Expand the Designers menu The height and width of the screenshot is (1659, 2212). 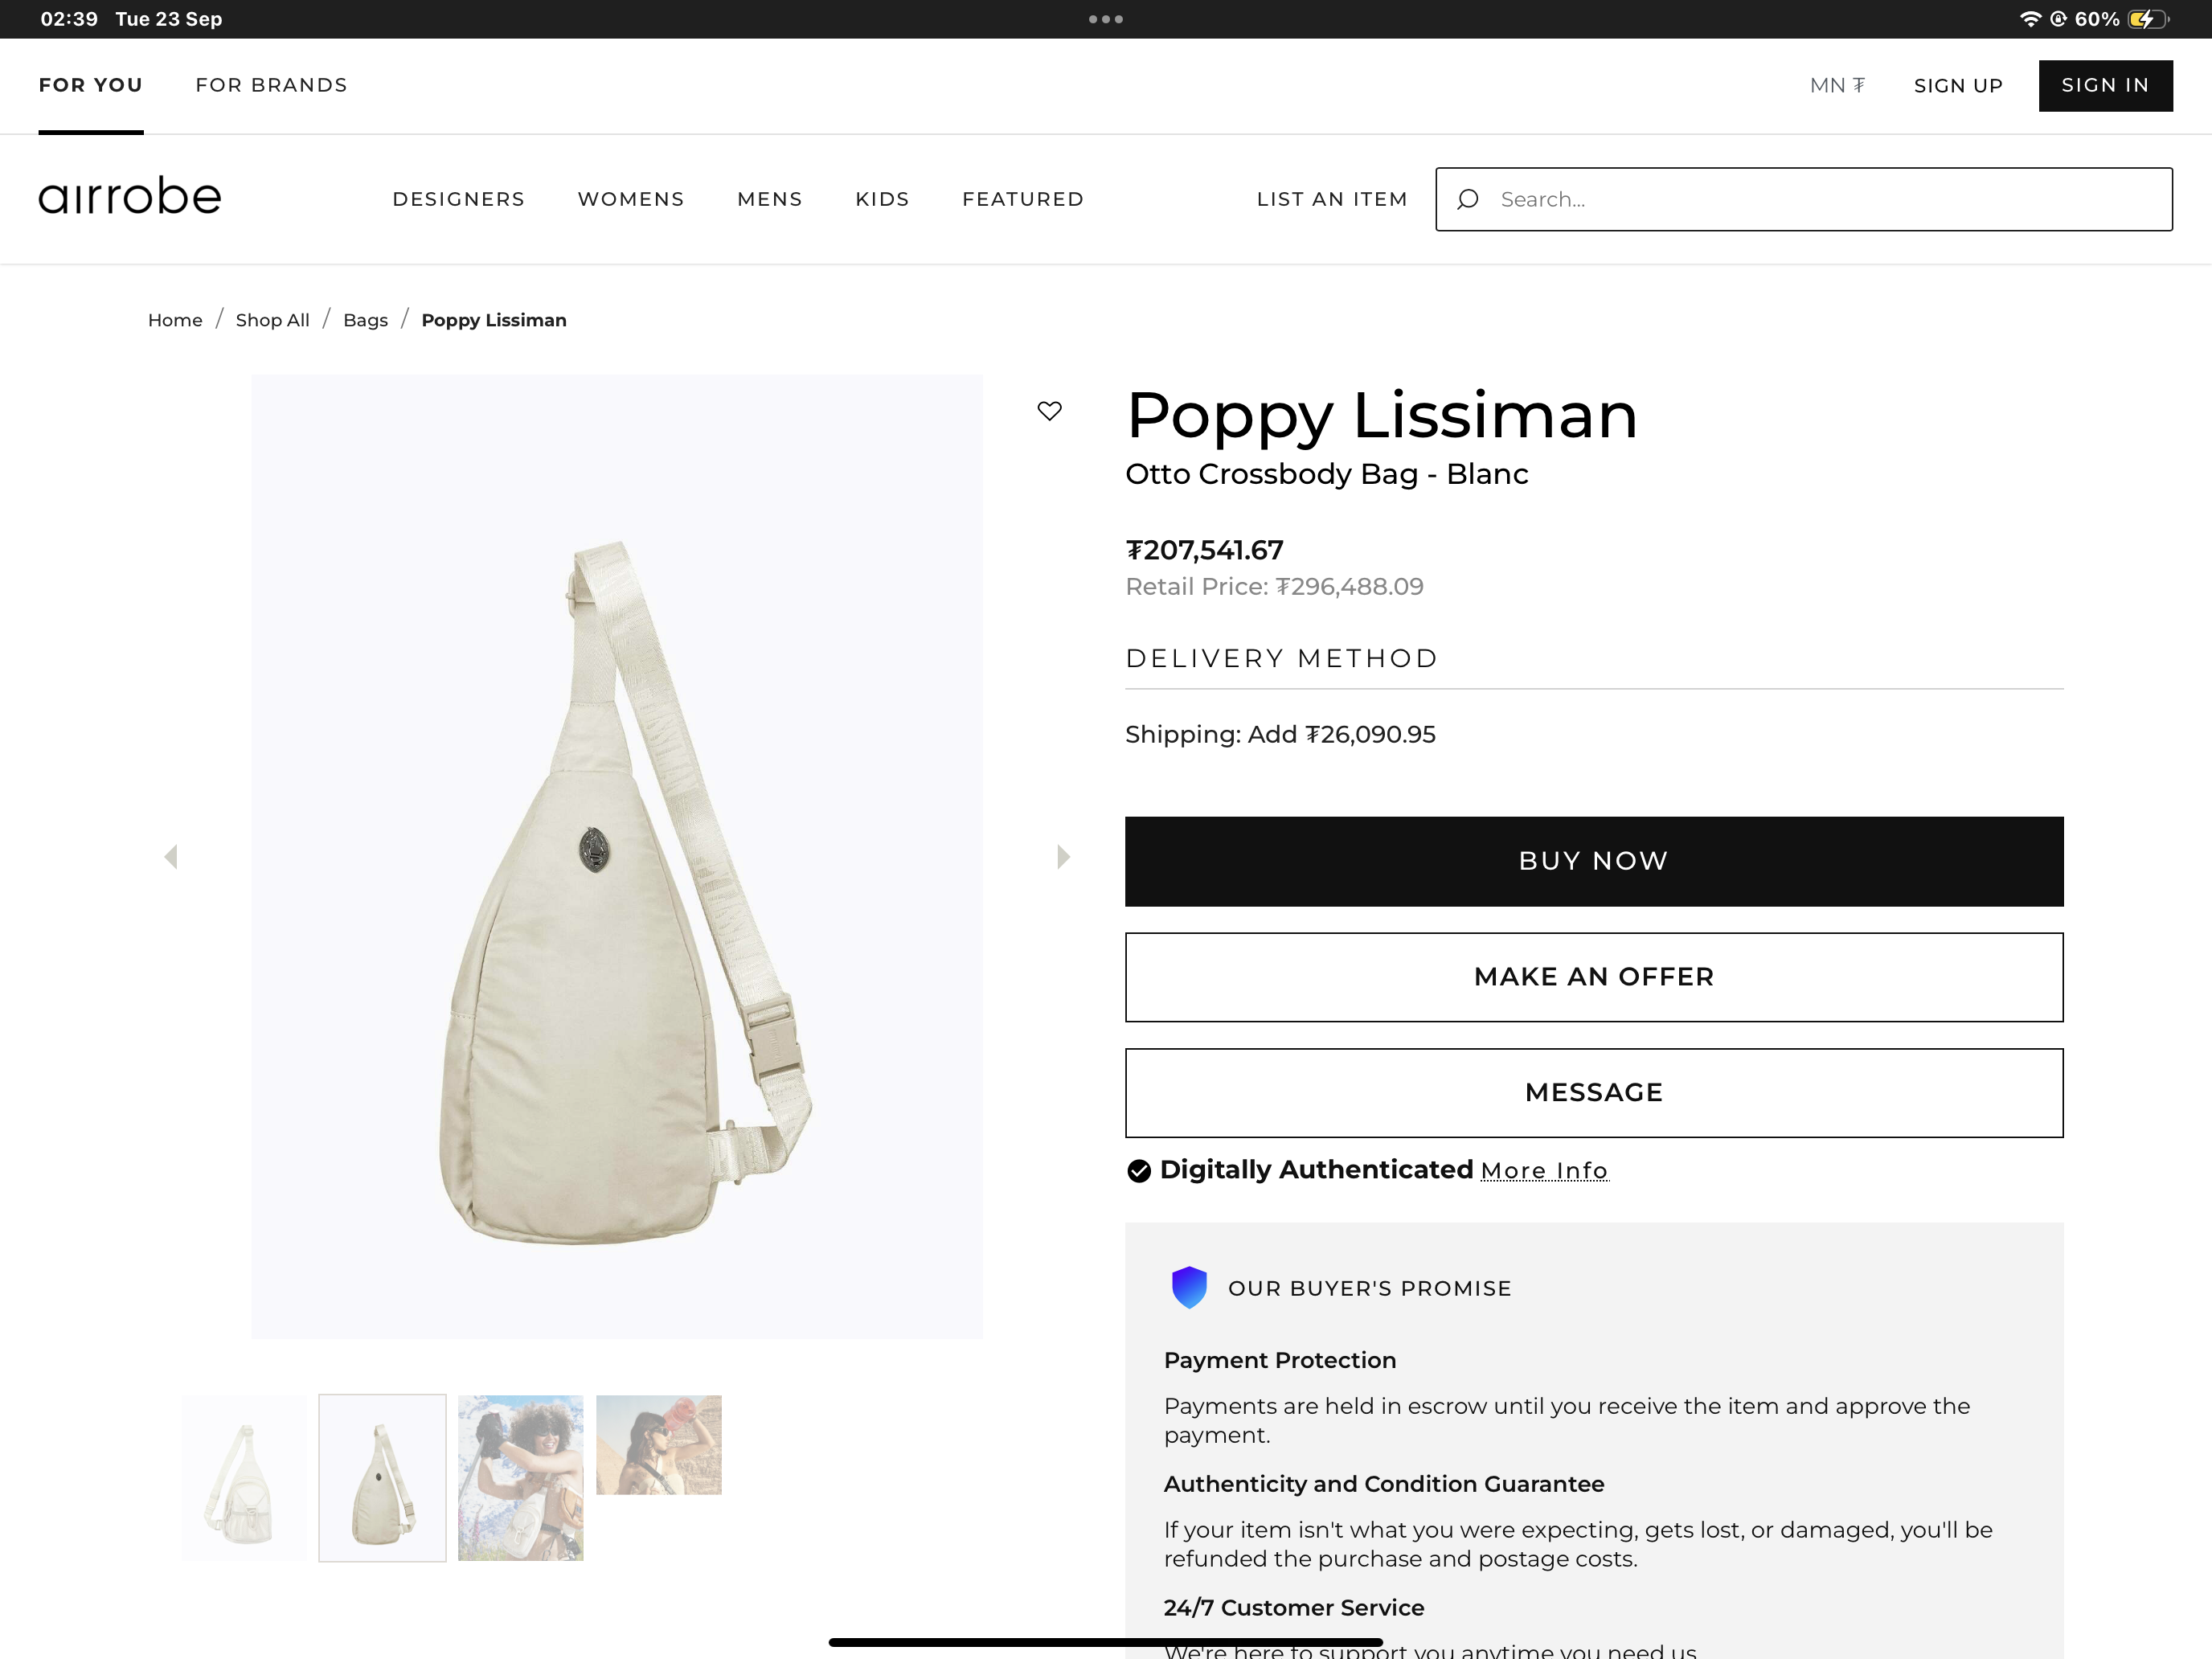458,199
